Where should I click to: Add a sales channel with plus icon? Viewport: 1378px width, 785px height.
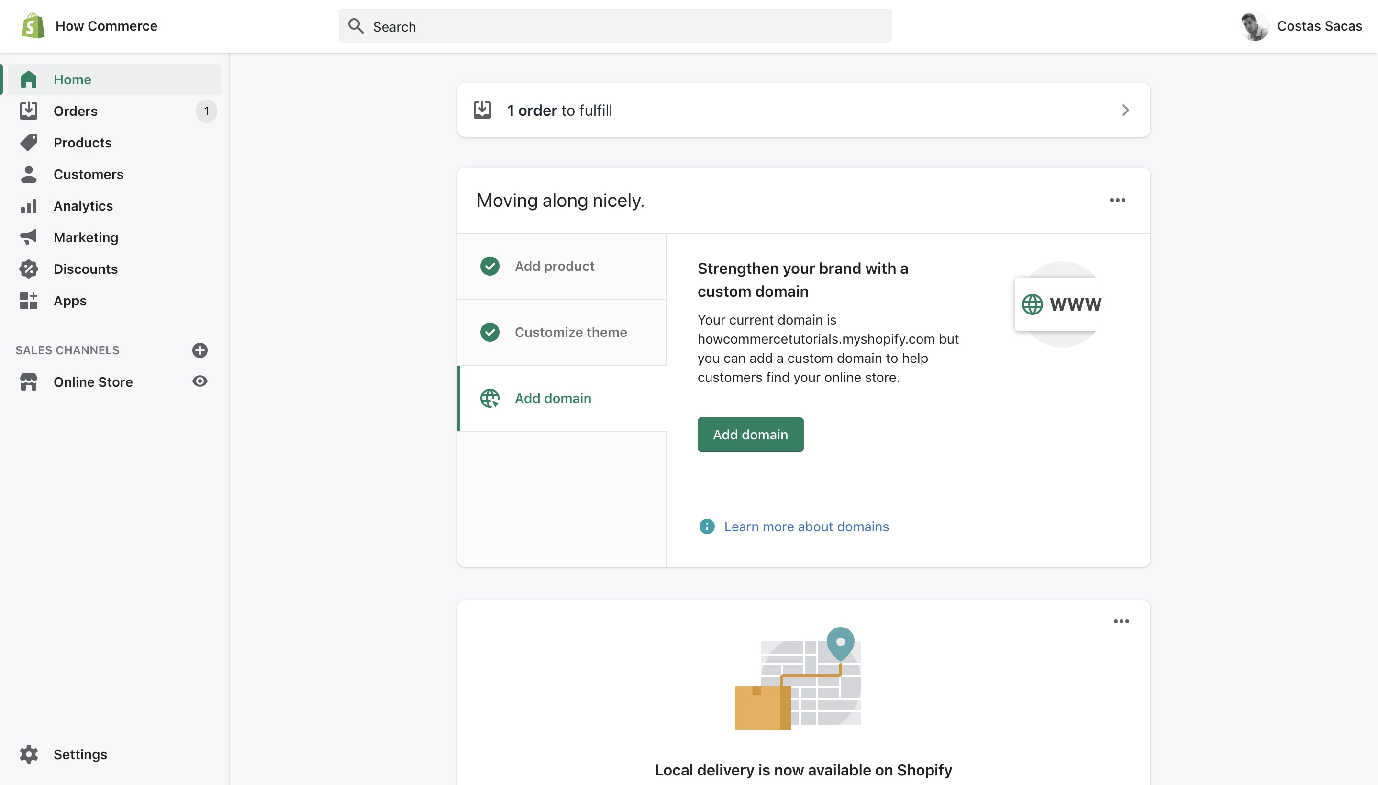[x=200, y=350]
